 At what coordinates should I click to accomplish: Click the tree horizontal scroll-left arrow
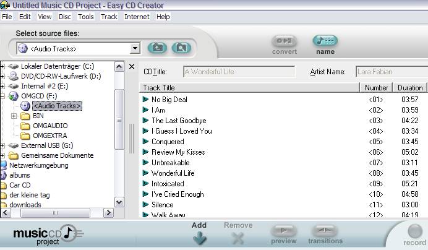point(6,213)
